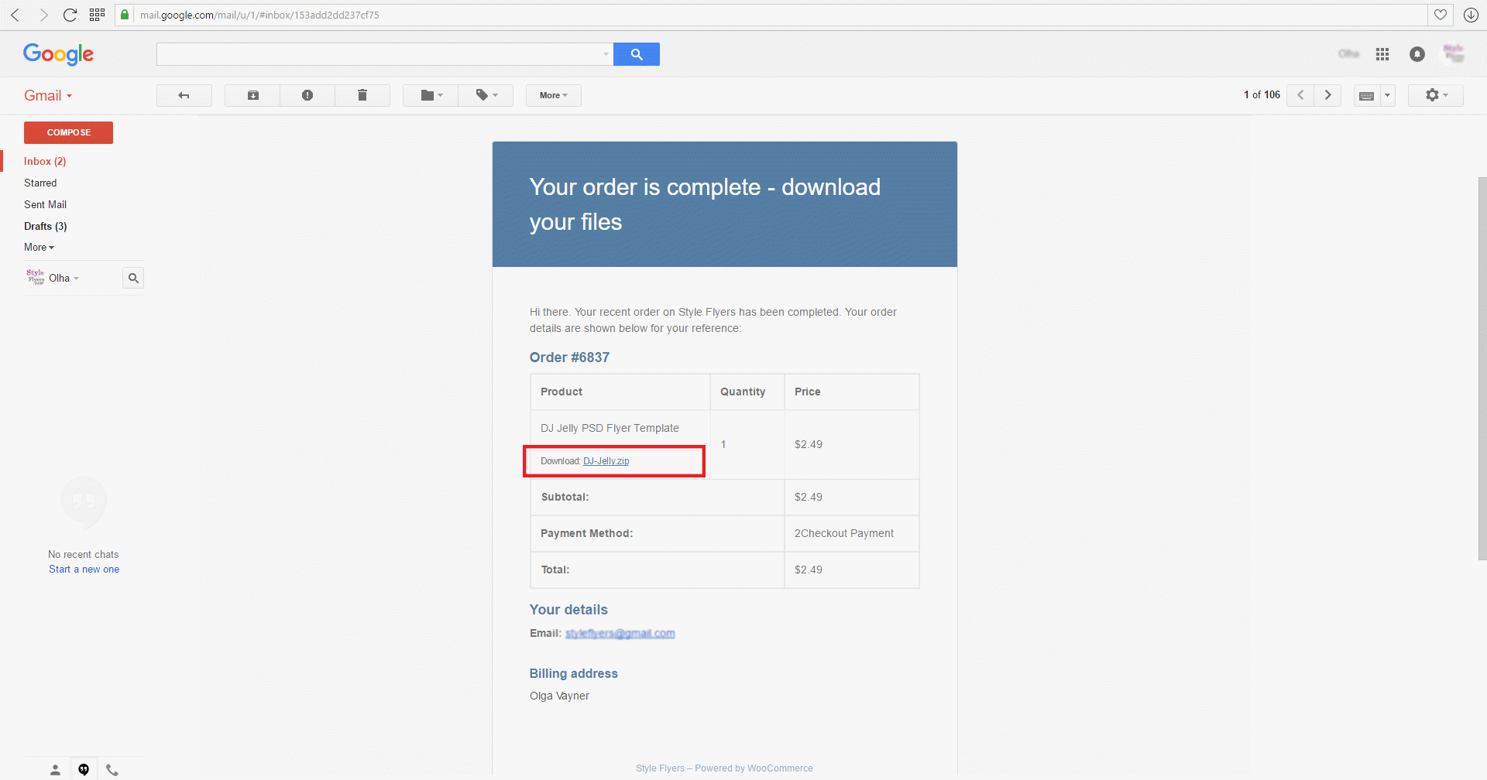The height and width of the screenshot is (780, 1487).
Task: Open the account notifications bell icon
Action: [1417, 54]
